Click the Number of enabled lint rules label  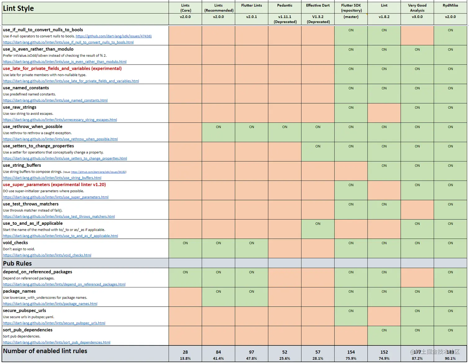coord(45,351)
